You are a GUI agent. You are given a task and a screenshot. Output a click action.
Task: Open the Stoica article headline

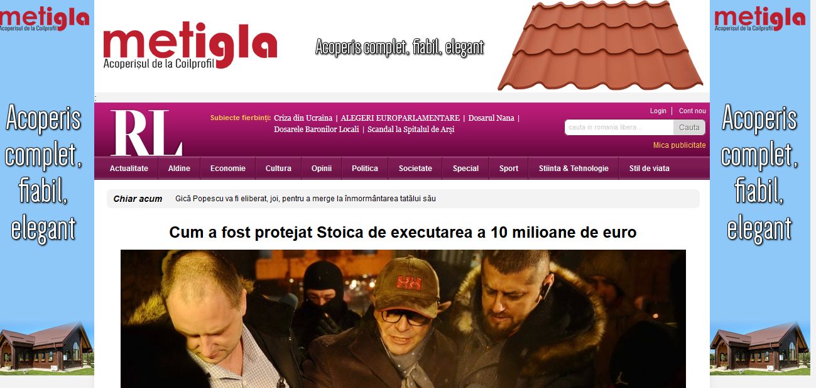click(403, 233)
